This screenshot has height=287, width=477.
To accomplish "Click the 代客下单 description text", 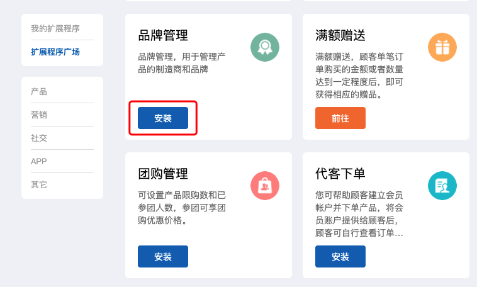I will point(359,214).
